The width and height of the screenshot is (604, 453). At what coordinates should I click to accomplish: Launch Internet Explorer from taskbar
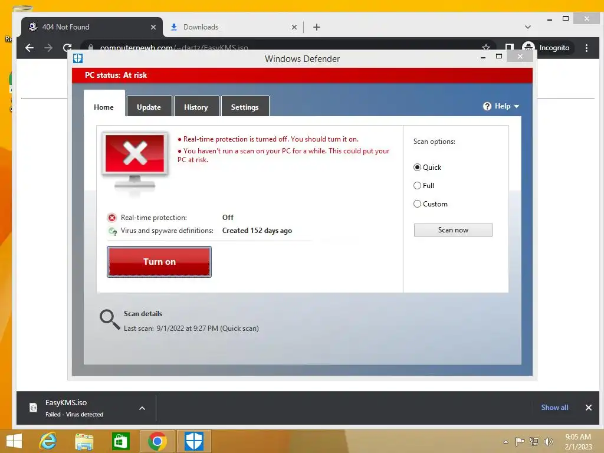48,441
